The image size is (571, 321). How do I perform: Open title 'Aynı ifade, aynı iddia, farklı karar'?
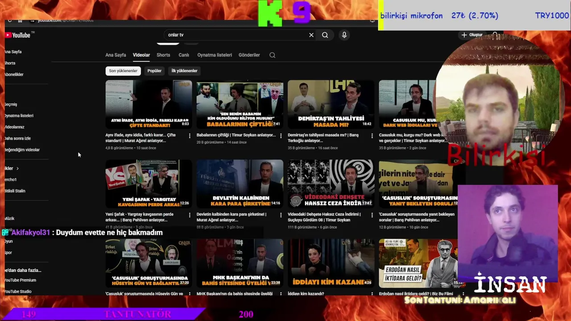coord(141,138)
